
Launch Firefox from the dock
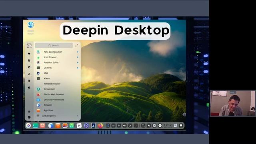point(100,126)
